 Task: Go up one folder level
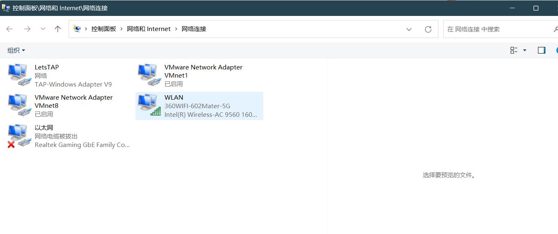[58, 29]
